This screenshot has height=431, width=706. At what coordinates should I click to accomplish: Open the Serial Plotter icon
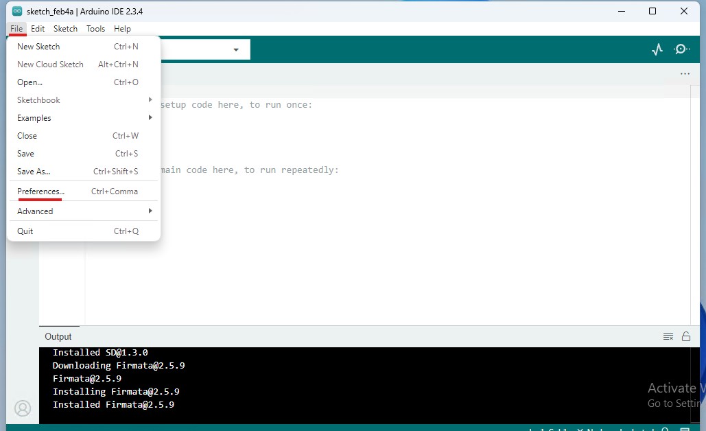657,49
